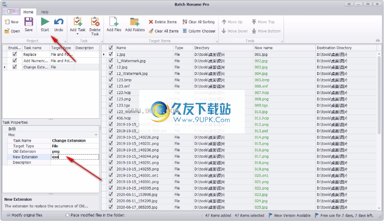Click the Free use for 7 days notice
384x224 pixels.
pos(344,216)
